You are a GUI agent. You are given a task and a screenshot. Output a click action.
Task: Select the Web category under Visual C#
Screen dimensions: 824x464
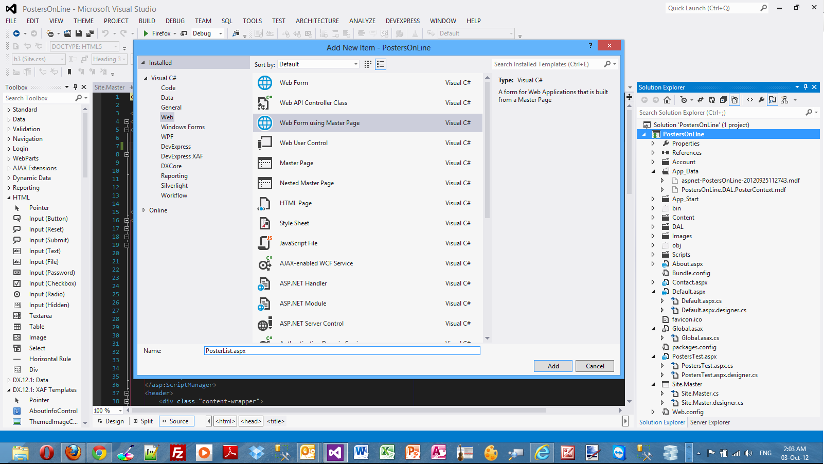(167, 117)
